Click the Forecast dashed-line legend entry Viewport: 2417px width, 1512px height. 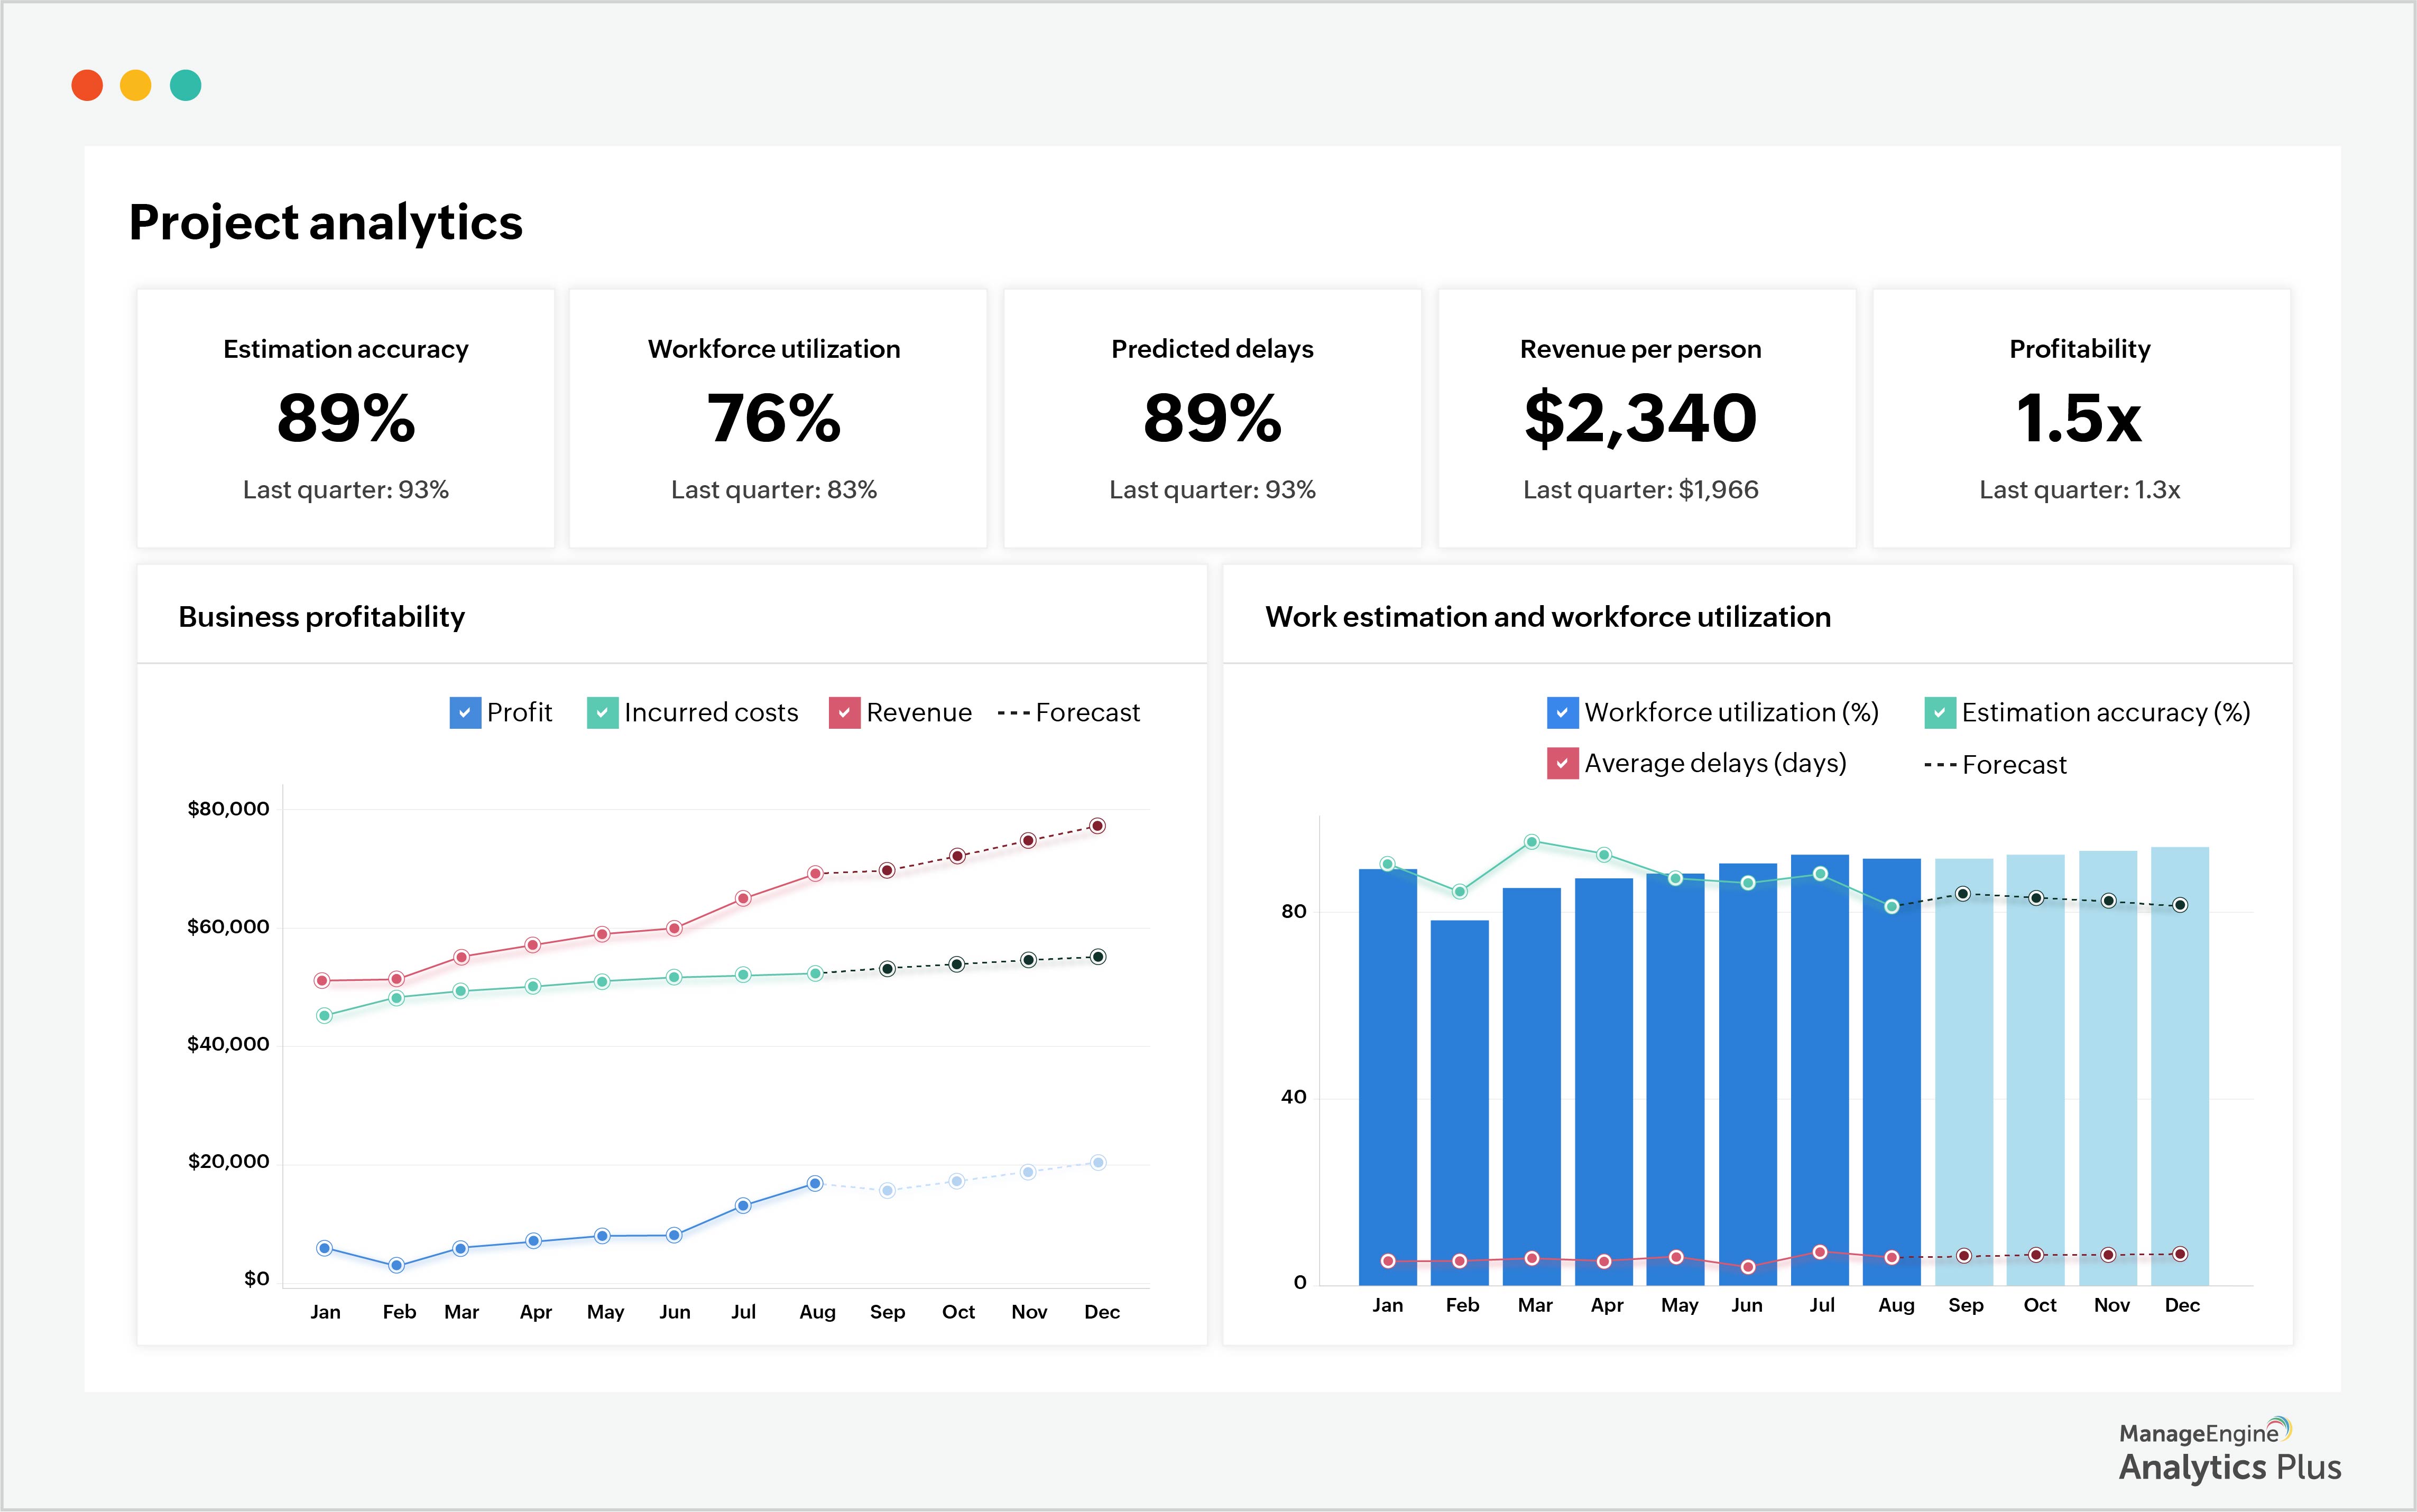[x=1069, y=712]
